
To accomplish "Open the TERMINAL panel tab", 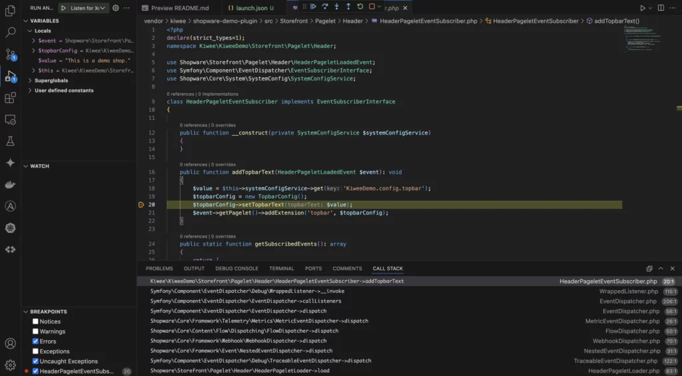I will click(282, 269).
